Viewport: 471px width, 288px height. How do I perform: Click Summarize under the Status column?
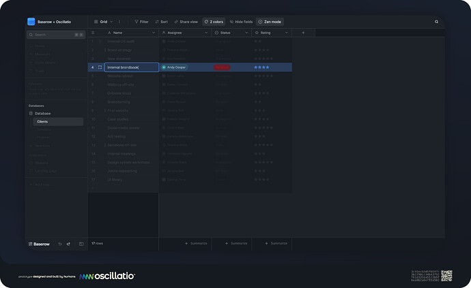tap(236, 243)
